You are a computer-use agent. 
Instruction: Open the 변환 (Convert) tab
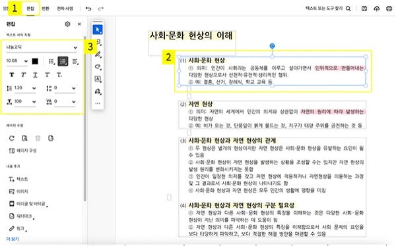click(46, 9)
